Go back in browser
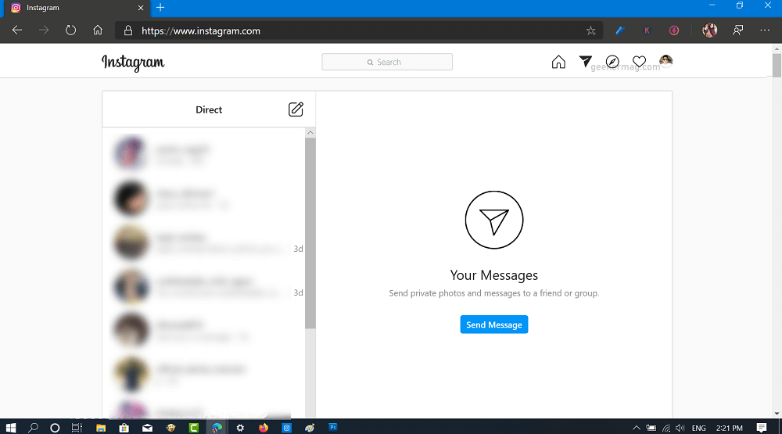782x434 pixels. (17, 30)
